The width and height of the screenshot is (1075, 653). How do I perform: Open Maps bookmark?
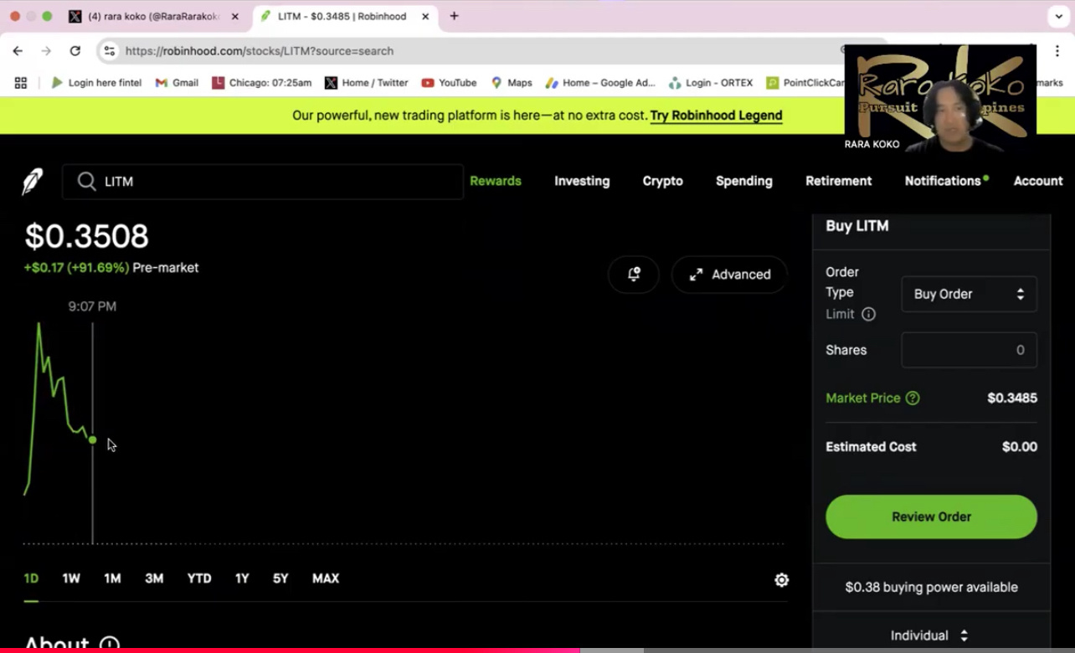click(511, 83)
